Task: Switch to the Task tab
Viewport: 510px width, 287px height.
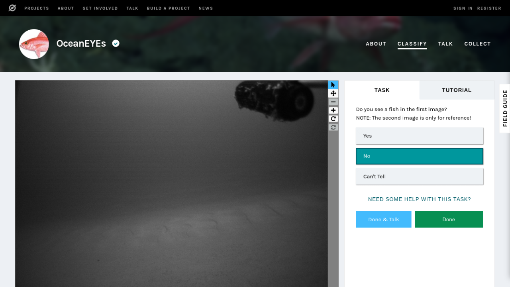Action: 382,90
